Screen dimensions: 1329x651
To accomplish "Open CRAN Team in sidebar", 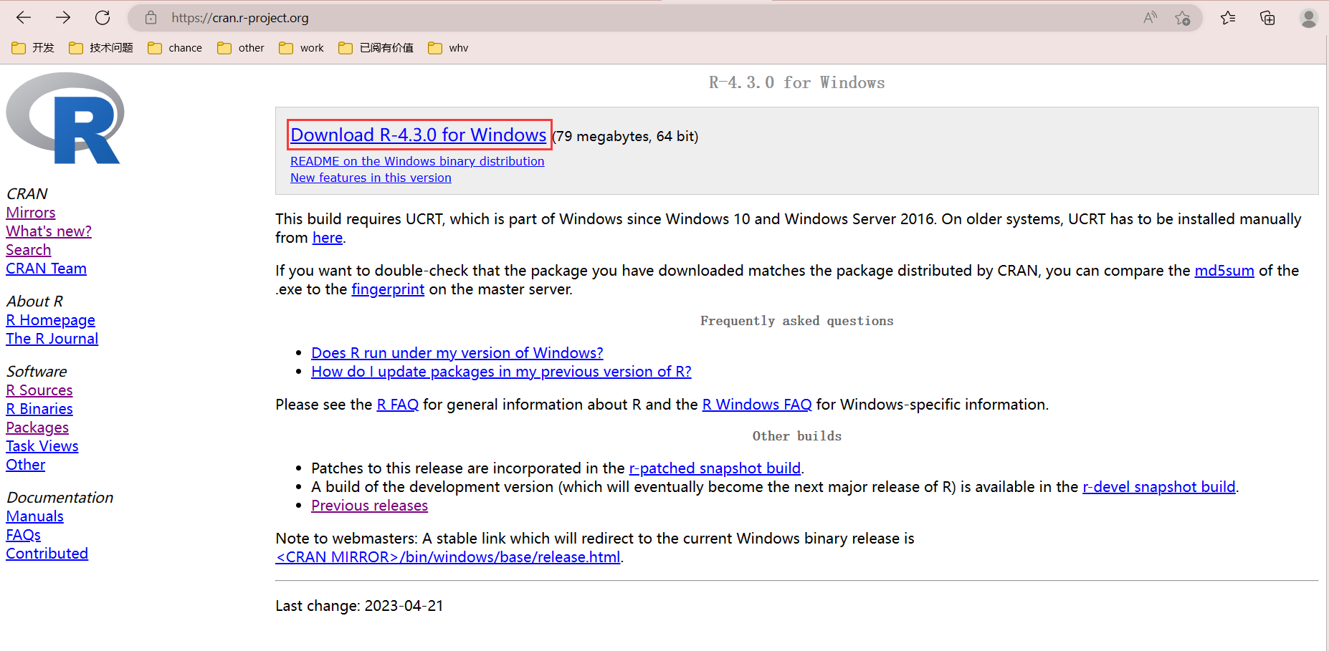I will tap(47, 269).
